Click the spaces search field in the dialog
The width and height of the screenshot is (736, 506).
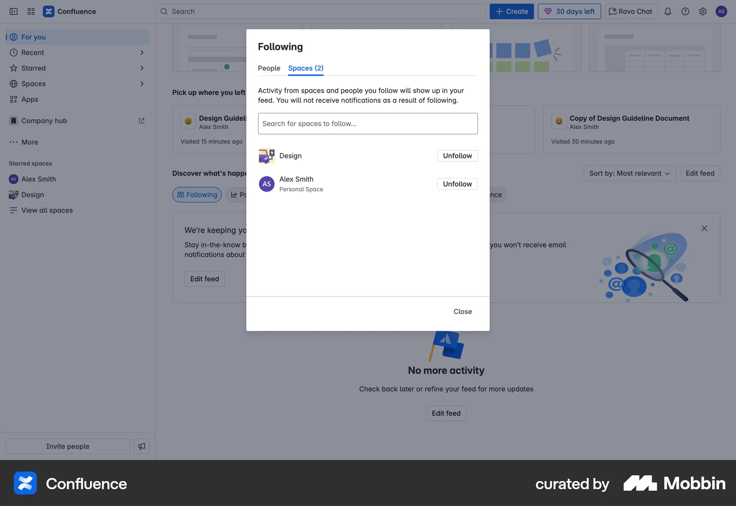368,123
